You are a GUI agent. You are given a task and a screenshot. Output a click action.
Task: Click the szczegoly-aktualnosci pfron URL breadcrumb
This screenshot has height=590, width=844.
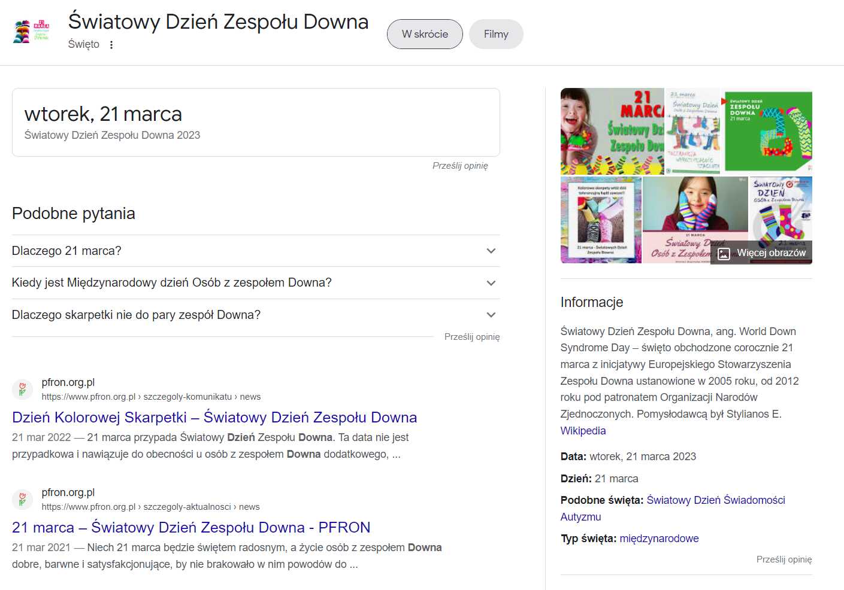[150, 507]
